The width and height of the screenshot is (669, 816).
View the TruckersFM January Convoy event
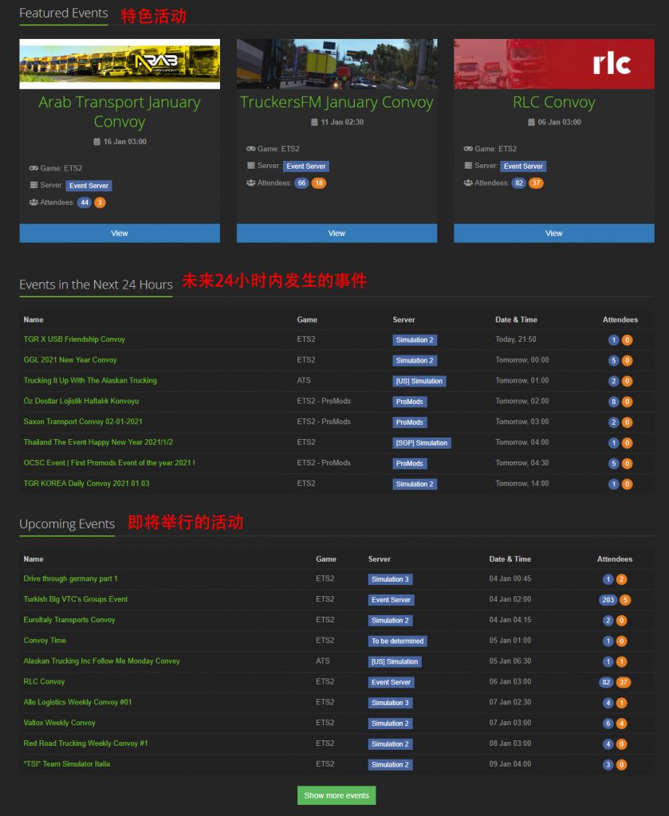[336, 233]
